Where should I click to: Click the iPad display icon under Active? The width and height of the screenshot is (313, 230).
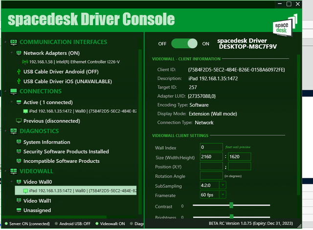(x=25, y=111)
